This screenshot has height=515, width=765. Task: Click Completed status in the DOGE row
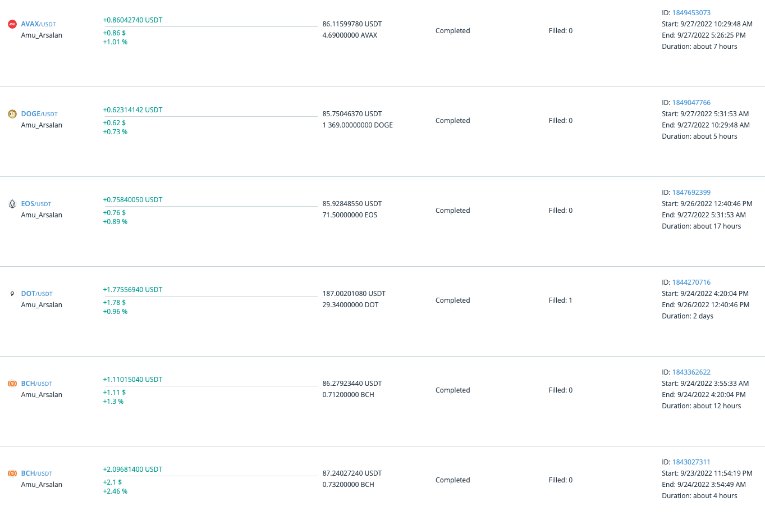click(453, 121)
